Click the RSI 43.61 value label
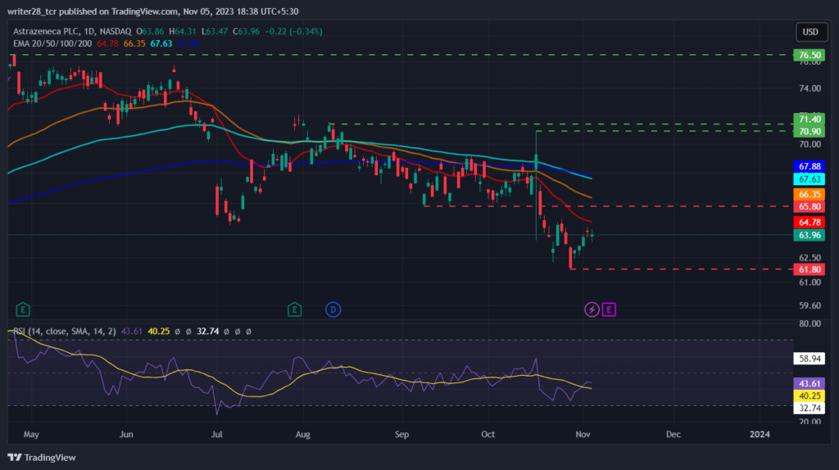The image size is (839, 470). pos(809,384)
